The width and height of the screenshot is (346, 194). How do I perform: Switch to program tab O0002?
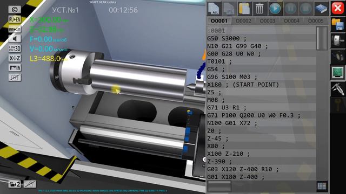[243, 21]
